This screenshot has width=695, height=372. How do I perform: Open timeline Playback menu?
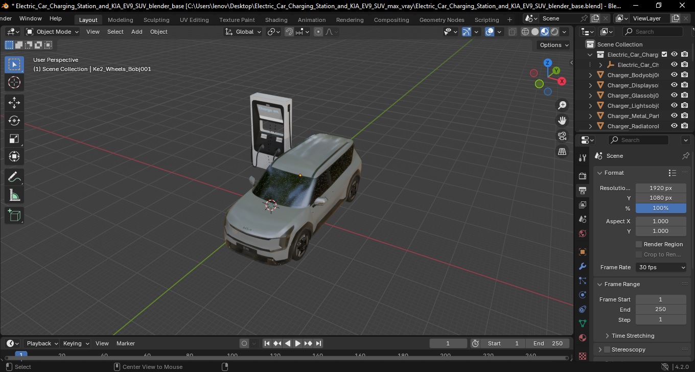coord(42,343)
